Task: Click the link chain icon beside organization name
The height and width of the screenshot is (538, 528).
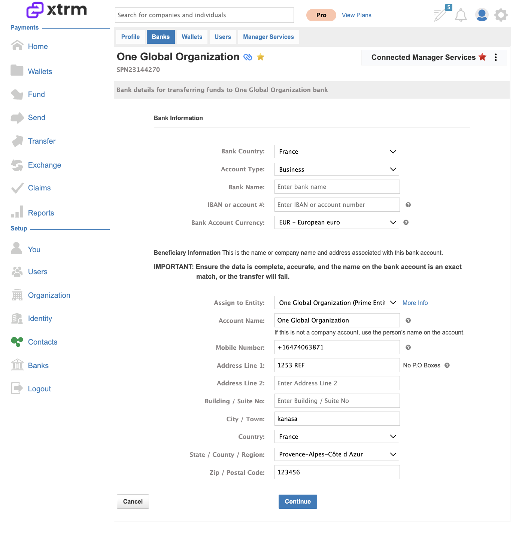Action: click(248, 57)
